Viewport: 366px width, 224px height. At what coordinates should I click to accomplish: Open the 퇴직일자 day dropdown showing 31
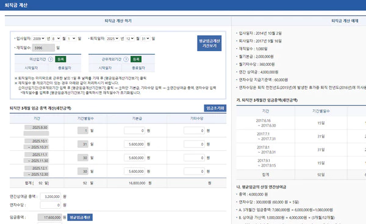coord(145,39)
